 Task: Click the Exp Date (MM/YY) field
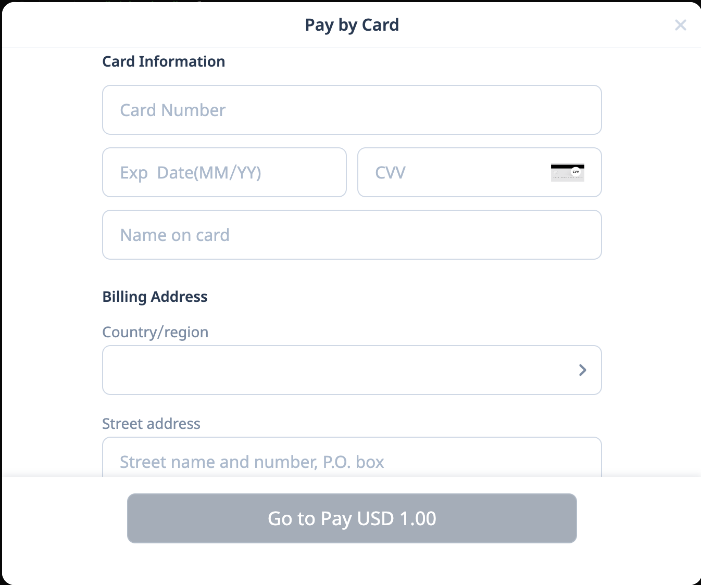224,172
